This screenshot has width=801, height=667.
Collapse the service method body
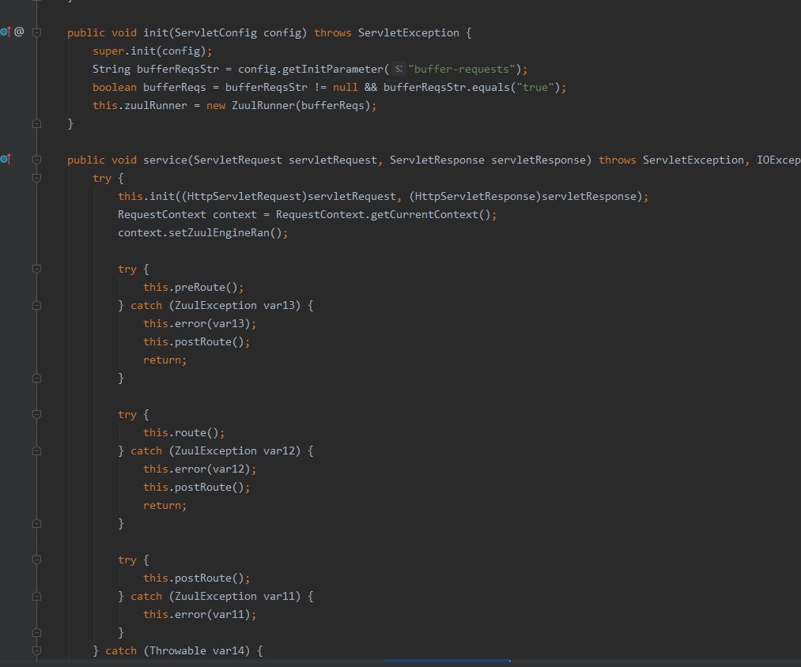tap(36, 160)
